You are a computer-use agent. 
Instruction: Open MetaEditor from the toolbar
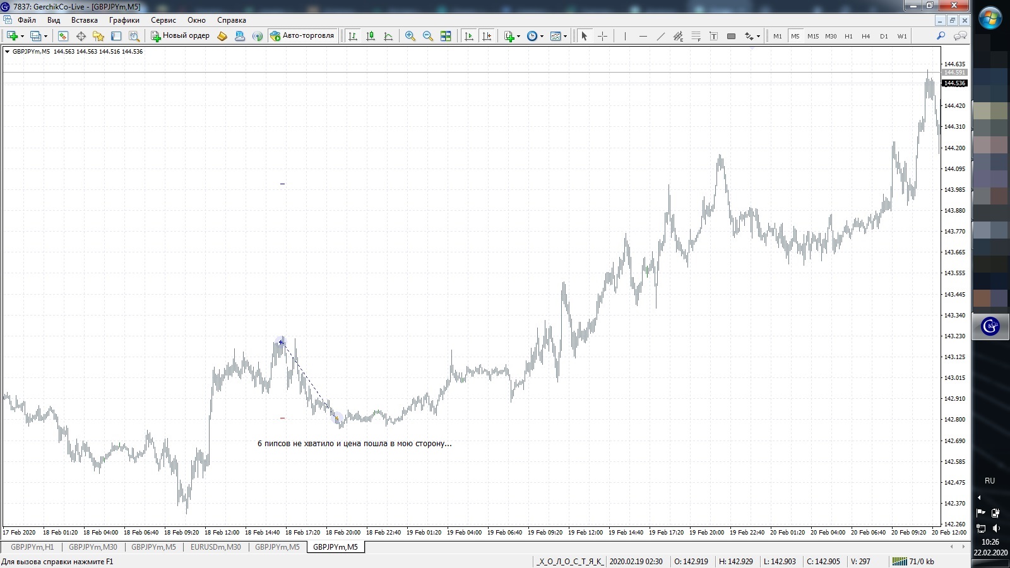[x=222, y=36]
